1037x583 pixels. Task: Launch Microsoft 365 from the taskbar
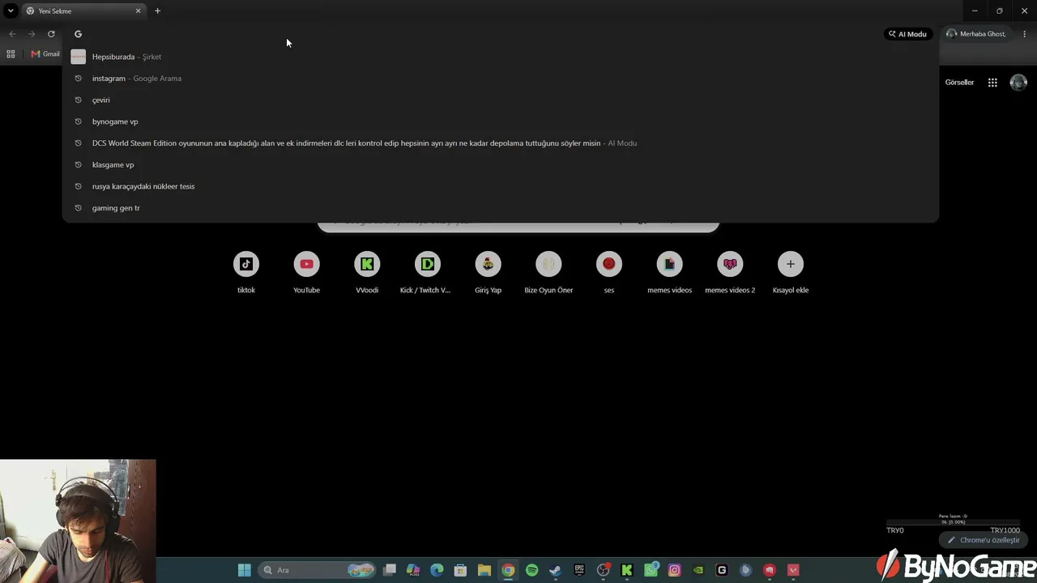413,570
